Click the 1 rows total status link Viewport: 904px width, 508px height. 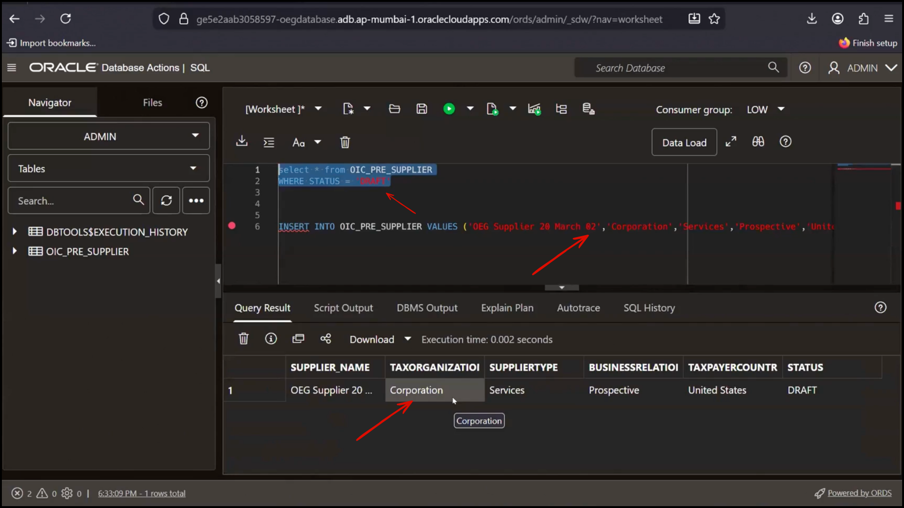pos(141,493)
